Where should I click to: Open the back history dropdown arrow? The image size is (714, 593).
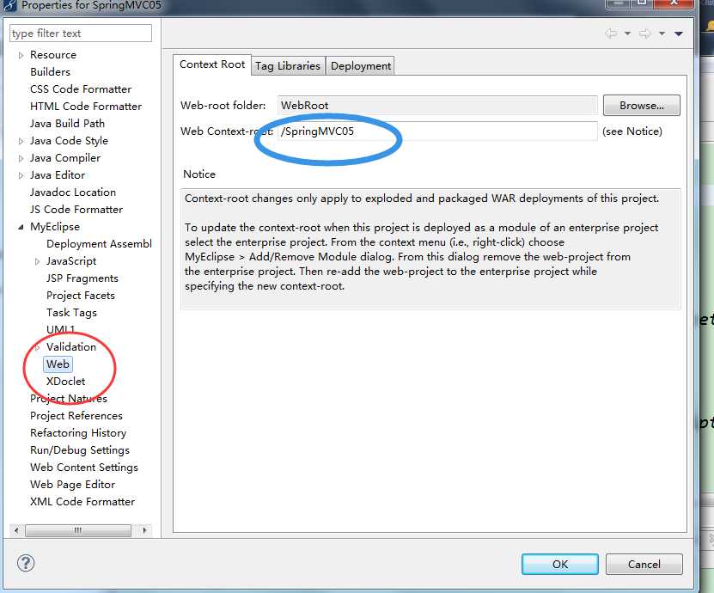point(627,34)
